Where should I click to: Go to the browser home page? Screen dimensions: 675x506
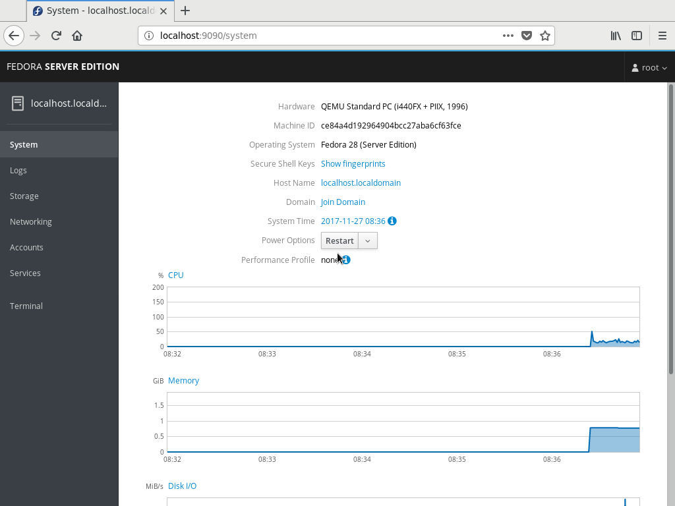tap(77, 36)
